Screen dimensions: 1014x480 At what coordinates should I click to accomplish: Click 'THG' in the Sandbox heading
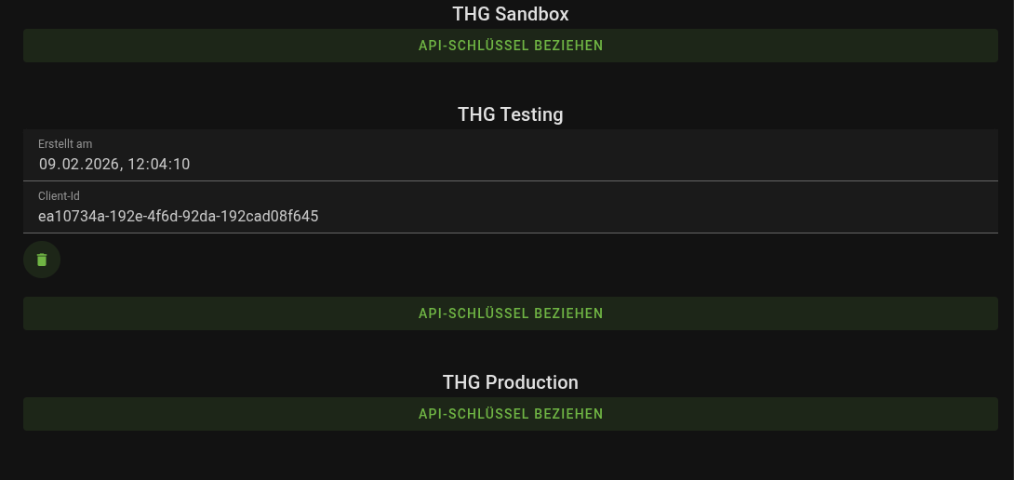coord(472,14)
